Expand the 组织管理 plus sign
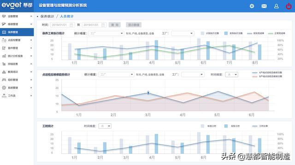Screen dimensions: 295x165 click(x=31, y=80)
